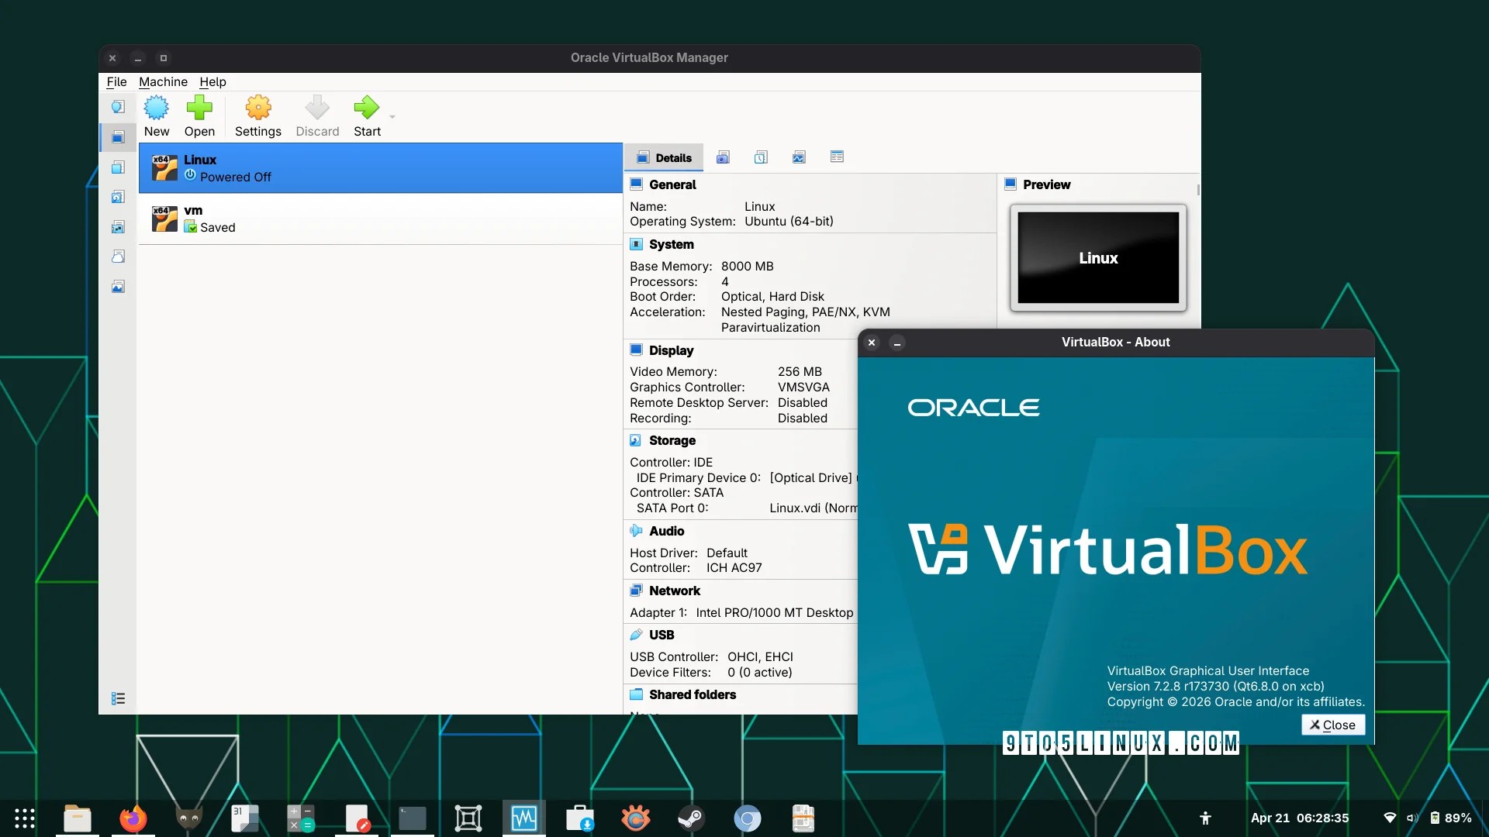Image resolution: width=1489 pixels, height=837 pixels.
Task: Switch to the Details tab
Action: click(665, 157)
